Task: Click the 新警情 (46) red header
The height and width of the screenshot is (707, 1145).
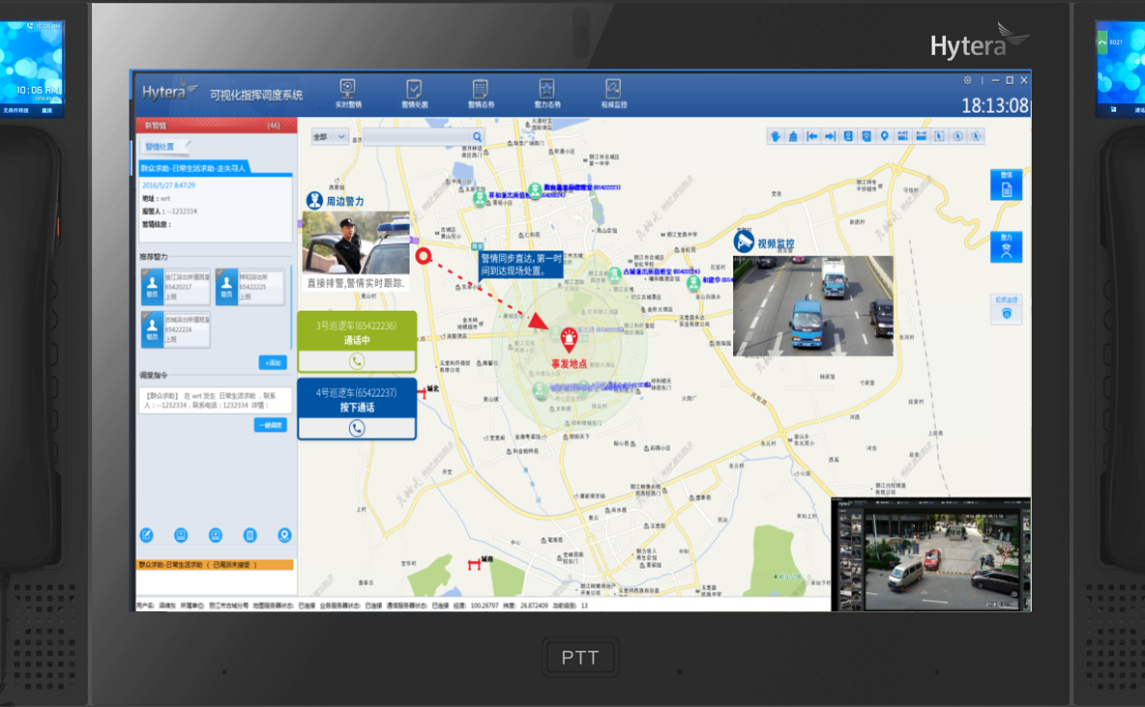Action: [x=216, y=126]
